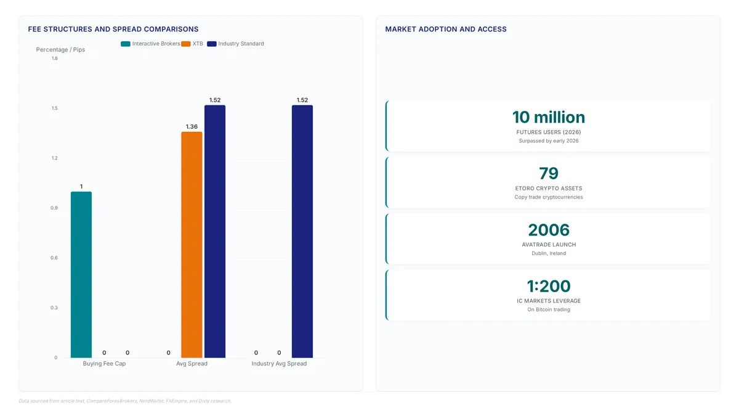
Task: Click the 79 eToro crypto assets figure
Action: point(549,173)
